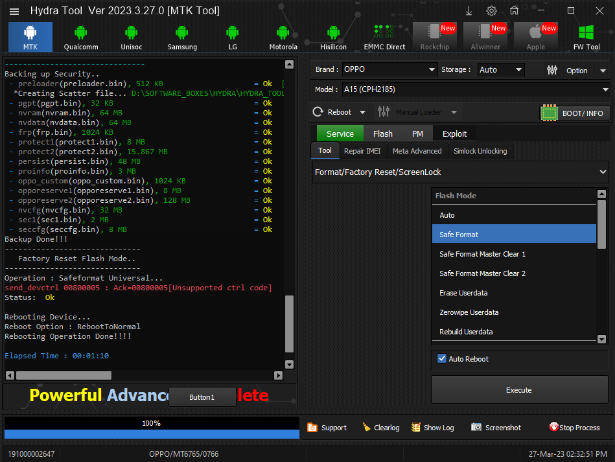Viewport: 615px width, 462px height.
Task: Launch the FW Tool
Action: pyautogui.click(x=586, y=37)
